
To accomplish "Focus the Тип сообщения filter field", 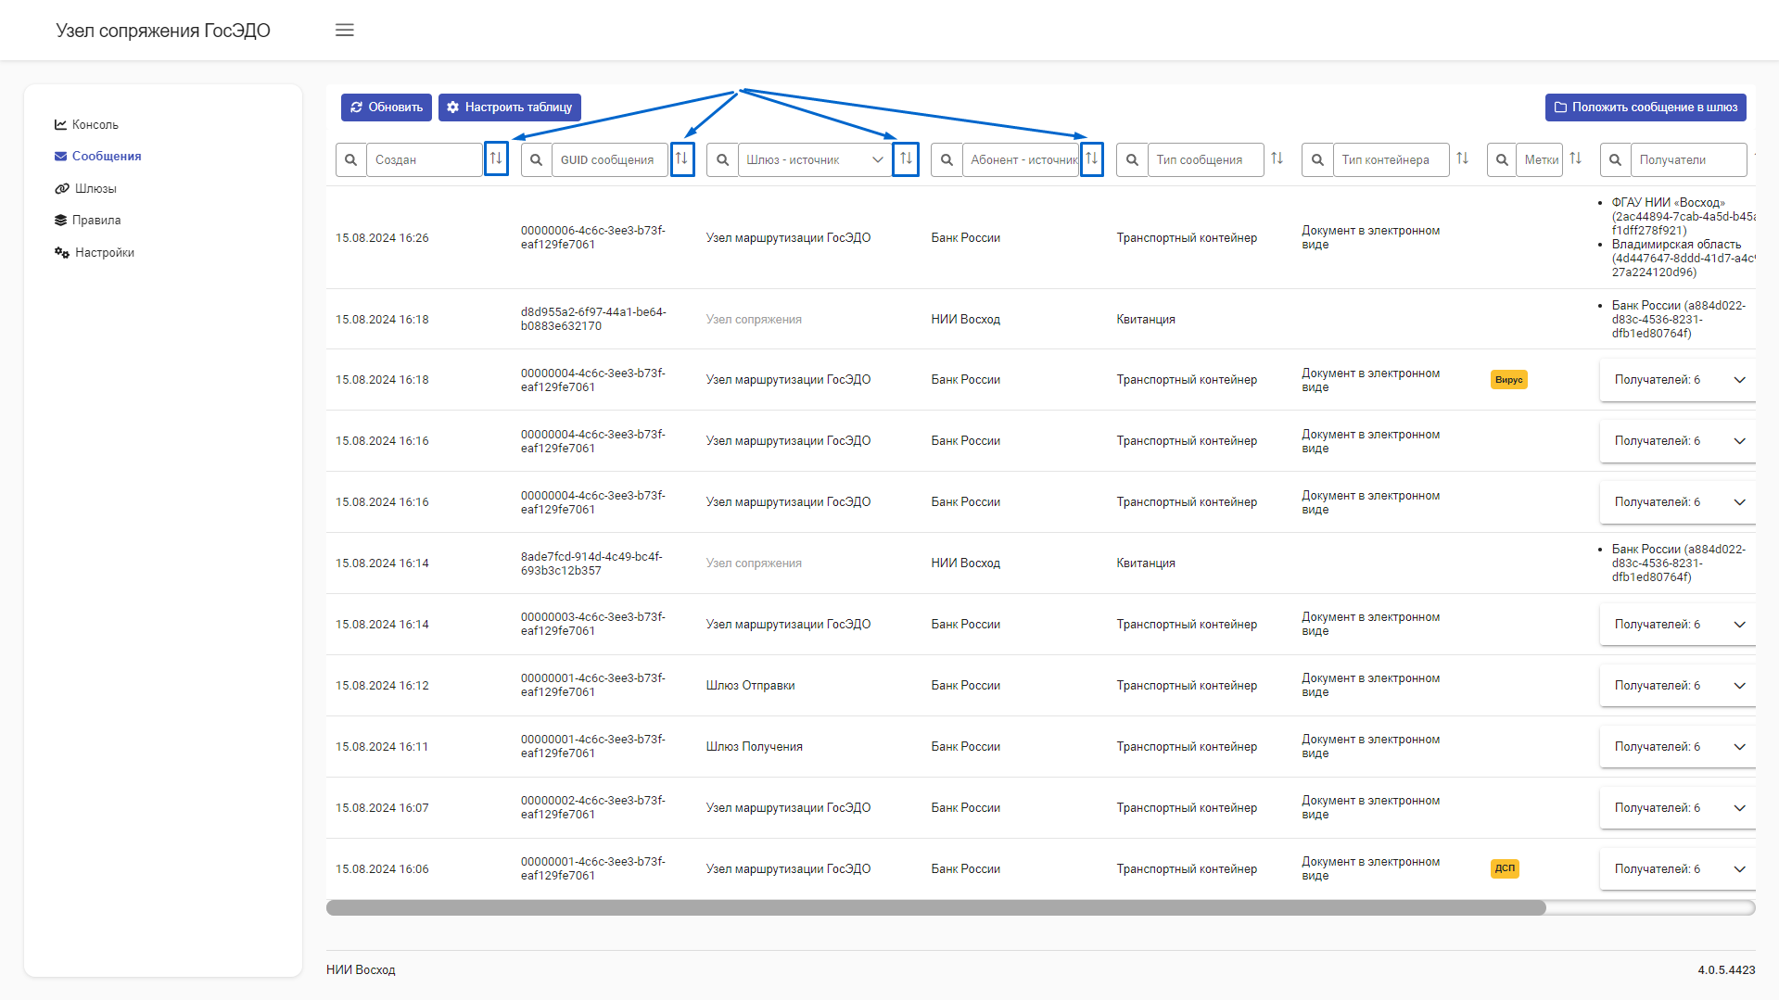I will pos(1206,159).
